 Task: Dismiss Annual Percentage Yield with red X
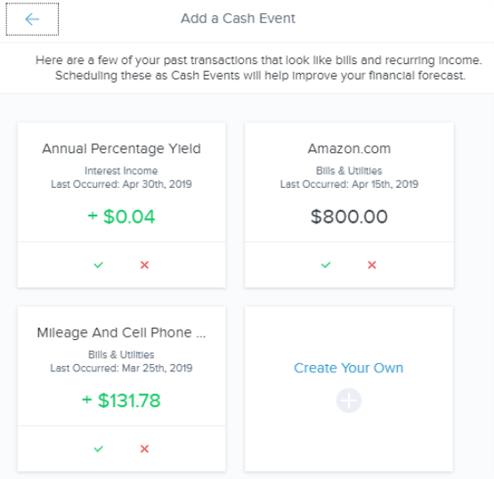click(x=144, y=264)
